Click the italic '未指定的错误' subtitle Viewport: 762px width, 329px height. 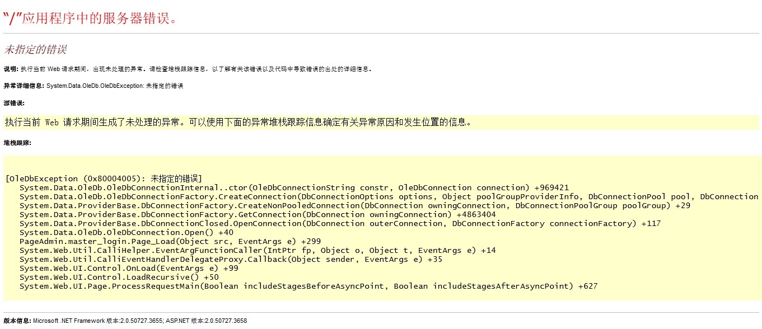35,49
